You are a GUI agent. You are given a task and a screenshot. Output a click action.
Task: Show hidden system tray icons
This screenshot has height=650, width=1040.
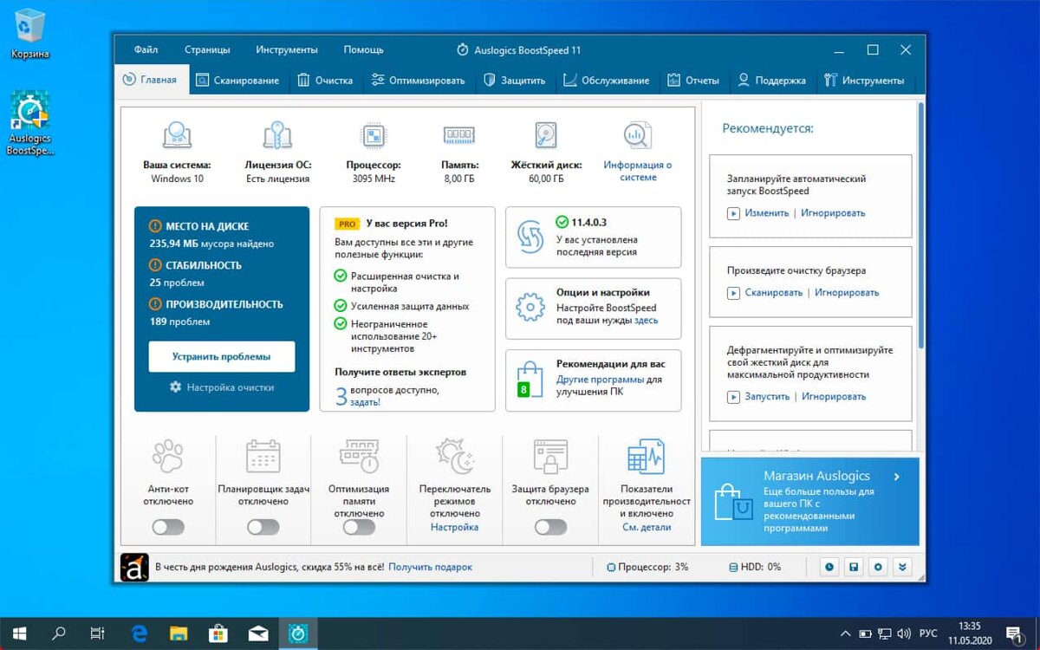846,634
